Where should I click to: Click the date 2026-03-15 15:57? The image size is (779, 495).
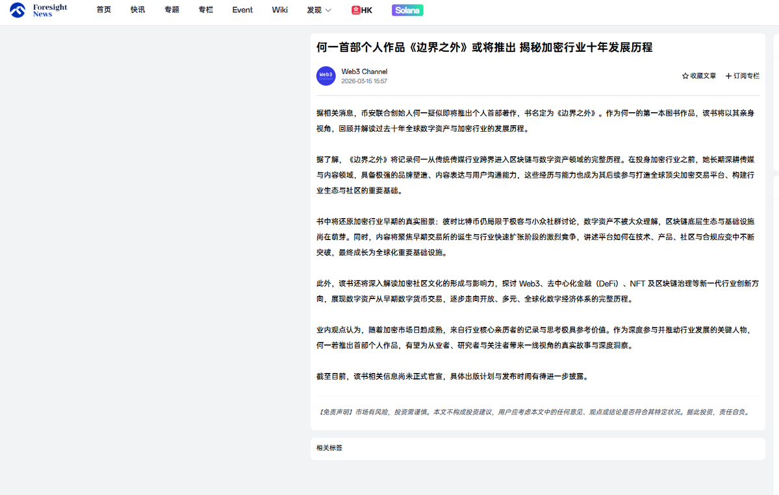(364, 81)
